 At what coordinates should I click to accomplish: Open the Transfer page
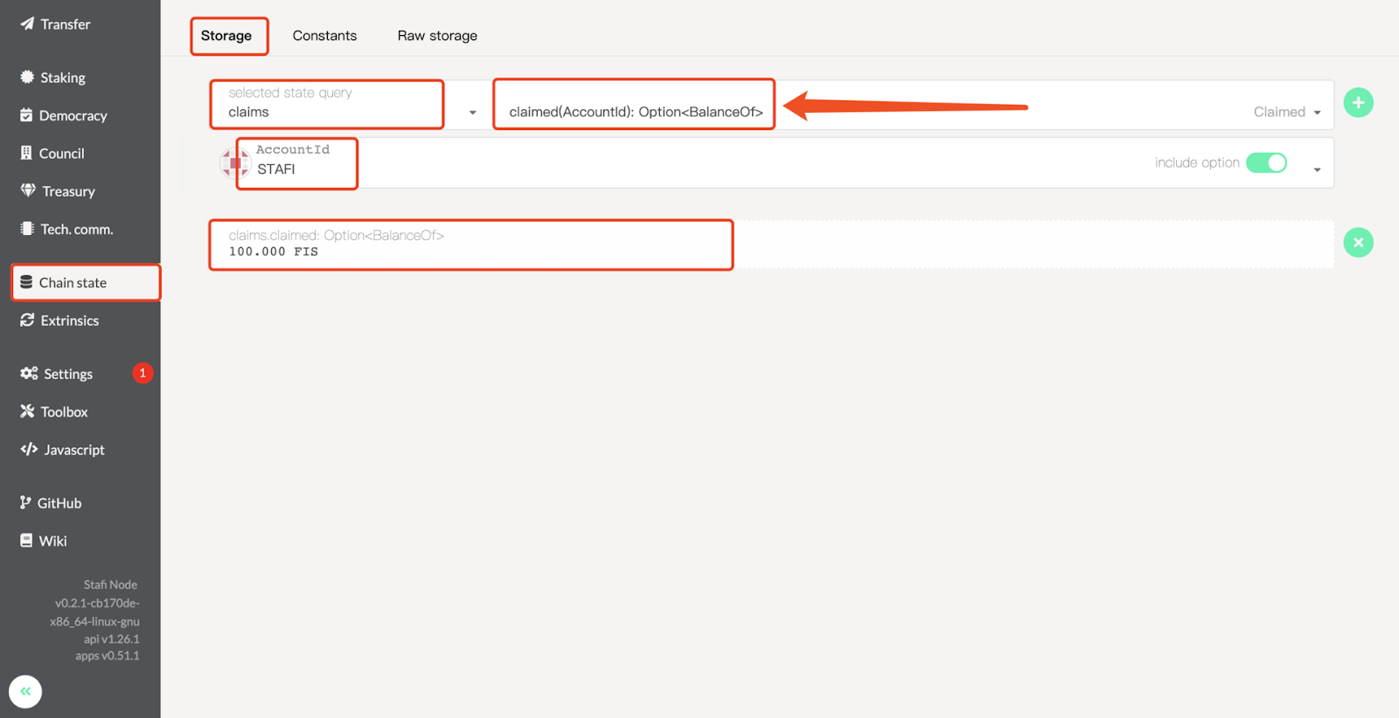[66, 24]
